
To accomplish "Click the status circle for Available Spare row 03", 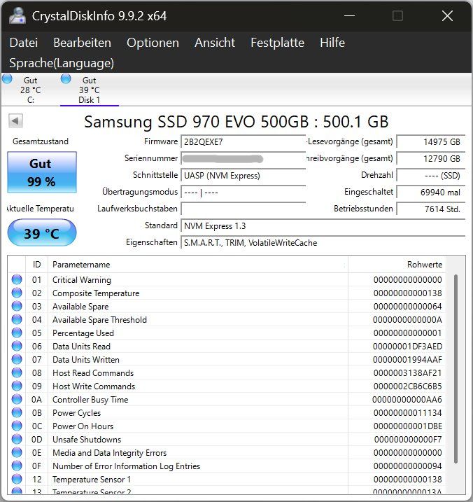I will click(17, 306).
